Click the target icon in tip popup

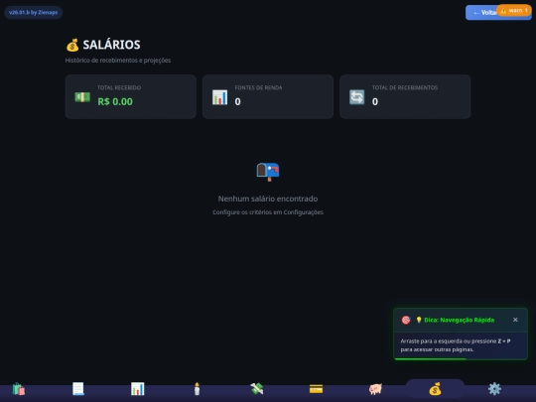[x=406, y=320]
